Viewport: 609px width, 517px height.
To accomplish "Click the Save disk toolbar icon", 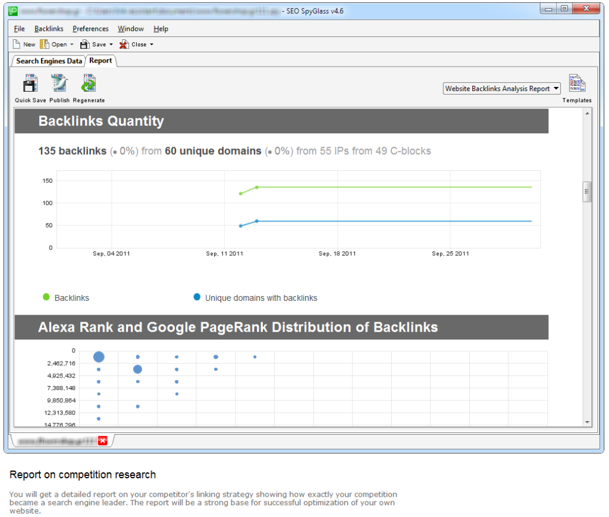I will coord(84,45).
